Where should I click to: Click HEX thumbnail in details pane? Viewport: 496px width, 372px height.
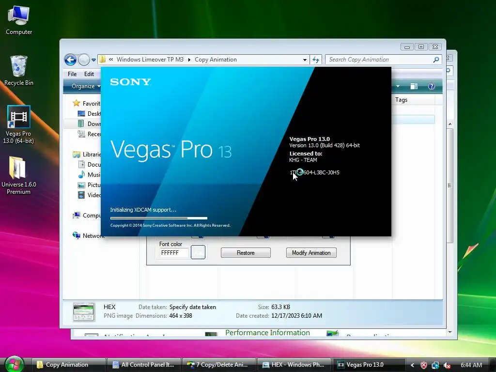click(83, 311)
